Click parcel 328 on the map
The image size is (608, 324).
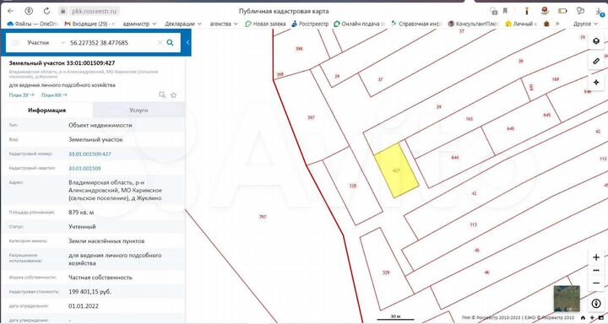coord(352,186)
